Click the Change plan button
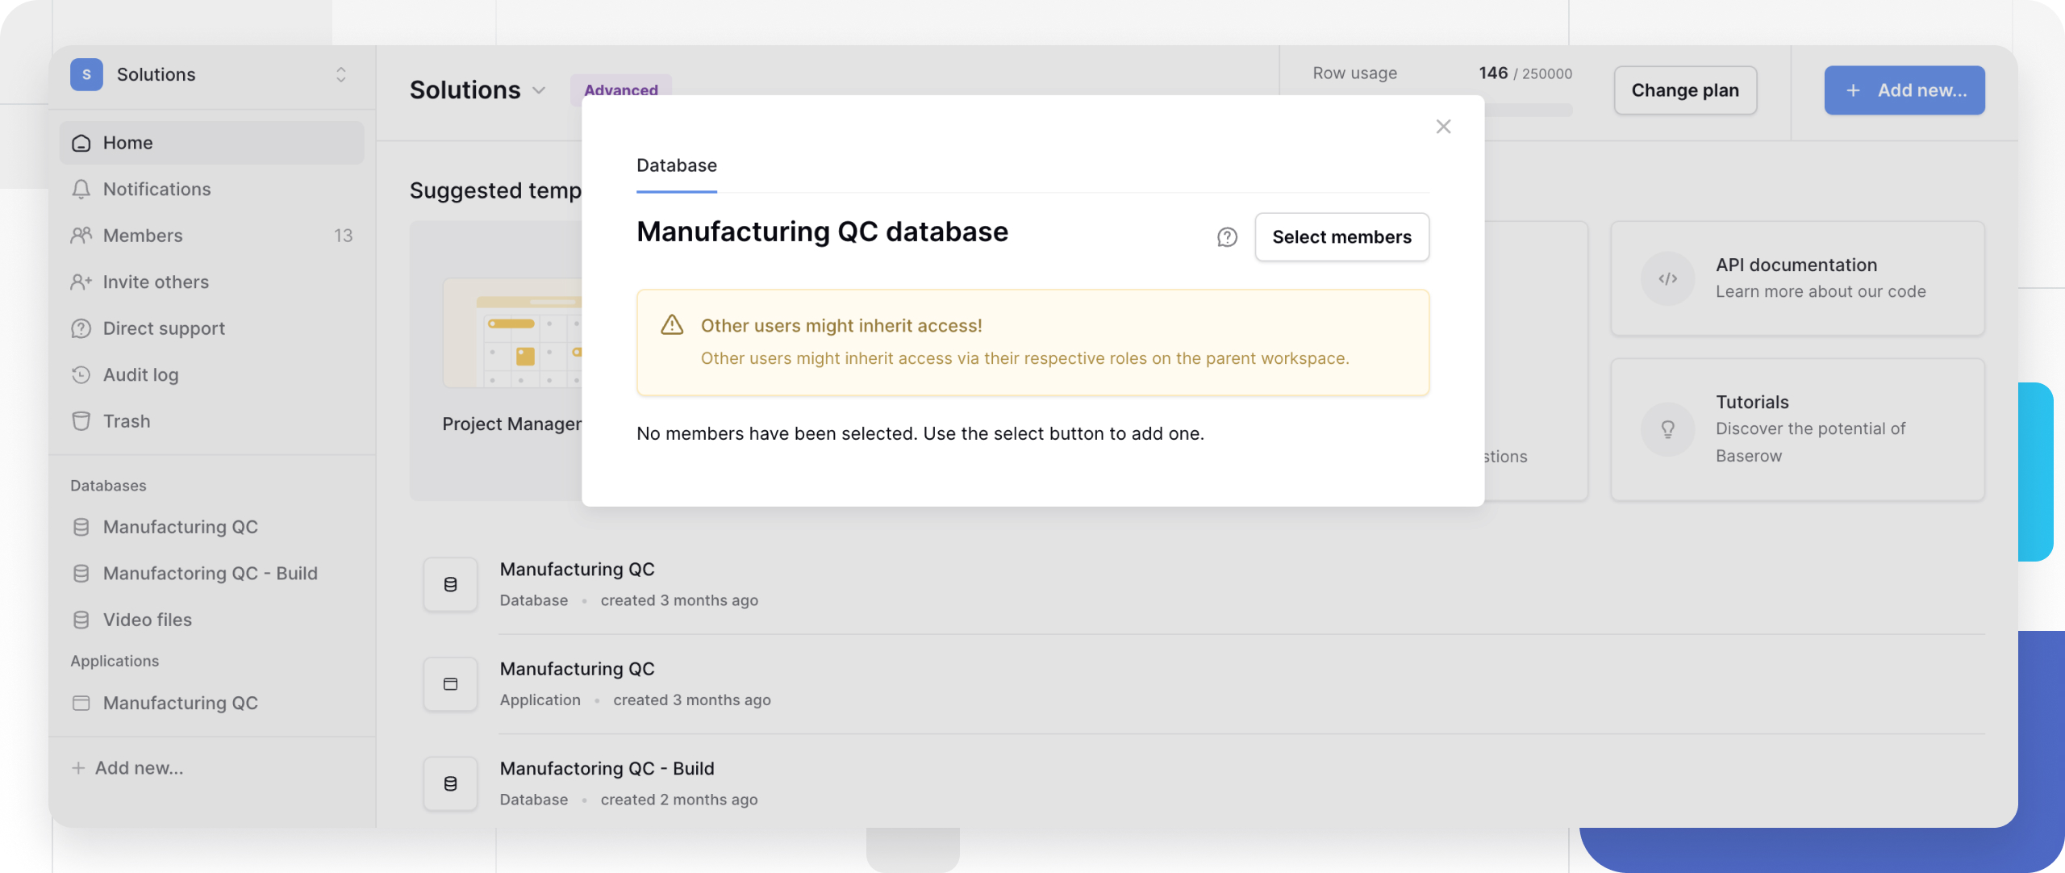 pyautogui.click(x=1685, y=90)
